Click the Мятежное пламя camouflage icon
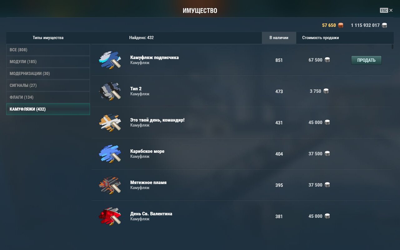Image resolution: width=400 pixels, height=250 pixels. 110,185
